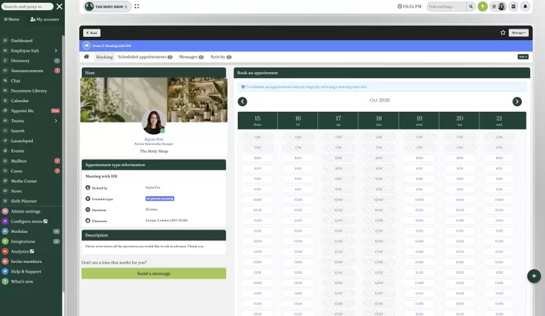
Task: Go to next week arrow
Action: (x=517, y=101)
